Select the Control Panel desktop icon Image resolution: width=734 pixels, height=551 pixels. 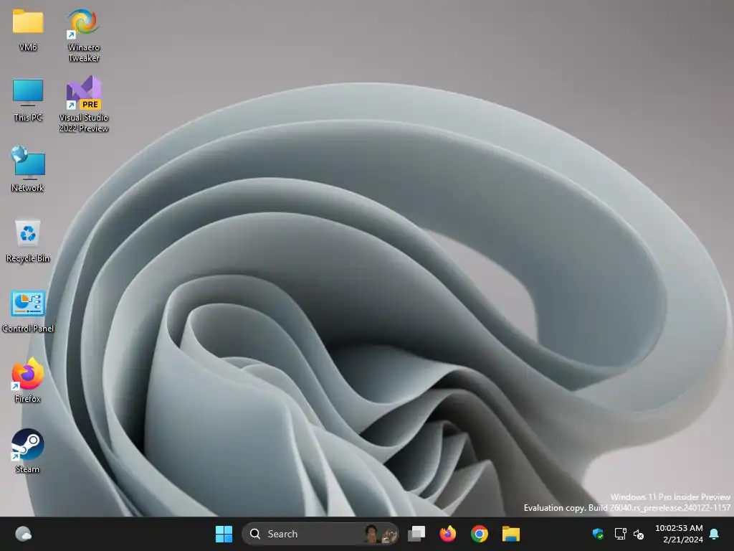click(x=28, y=311)
